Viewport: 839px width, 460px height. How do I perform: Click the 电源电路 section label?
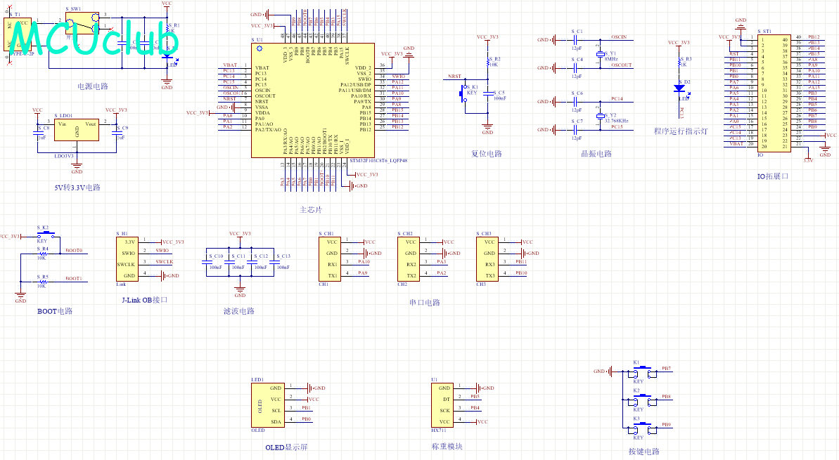point(93,86)
